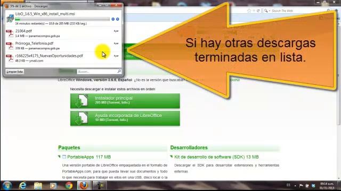This screenshot has width=341, height=191.
Task: Open the Kit de desarrollo de software link
Action: (216, 157)
